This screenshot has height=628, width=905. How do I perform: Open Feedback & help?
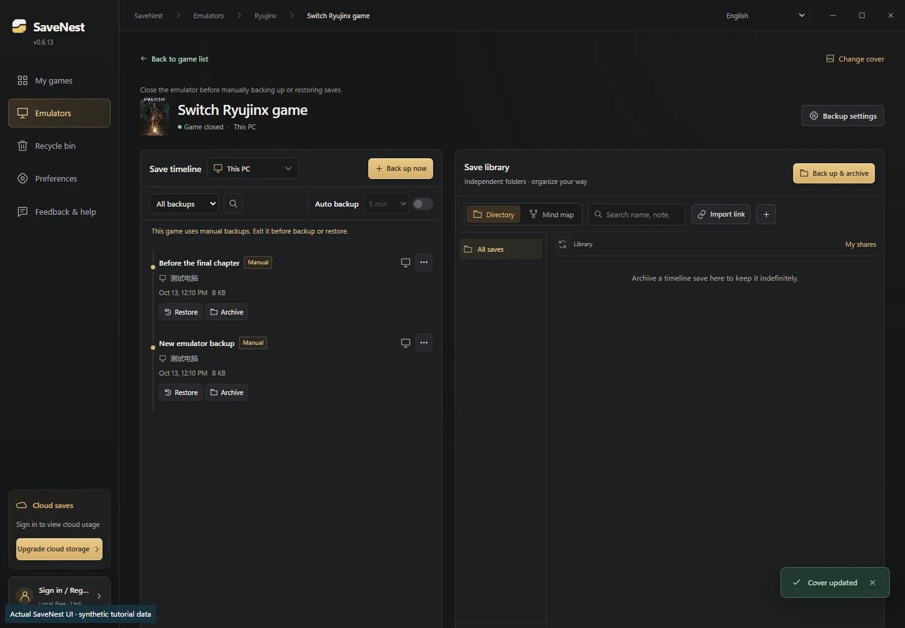coord(59,212)
